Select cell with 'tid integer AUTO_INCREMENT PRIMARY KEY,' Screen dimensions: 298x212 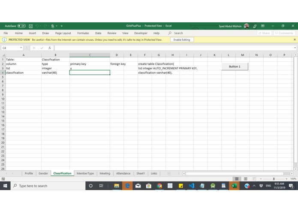pos(144,68)
